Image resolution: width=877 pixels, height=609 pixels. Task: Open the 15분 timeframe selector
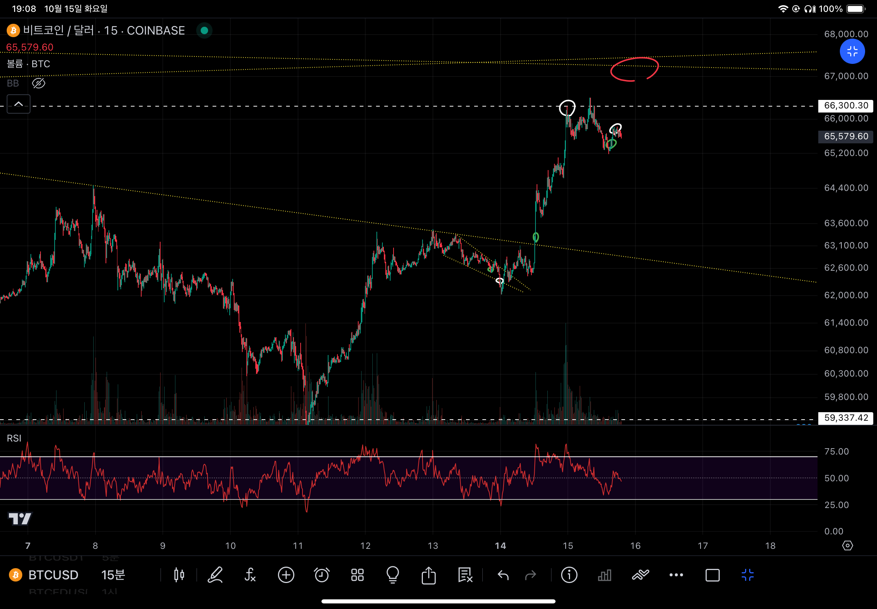pos(113,575)
